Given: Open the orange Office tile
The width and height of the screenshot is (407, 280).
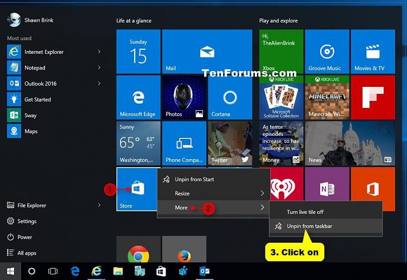Looking at the screenshot, I should [373, 184].
